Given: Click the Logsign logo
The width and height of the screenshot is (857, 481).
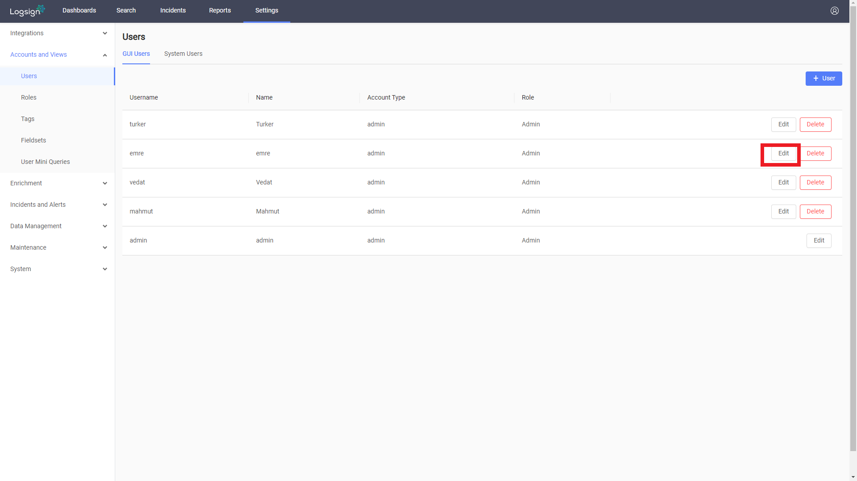Looking at the screenshot, I should (28, 11).
